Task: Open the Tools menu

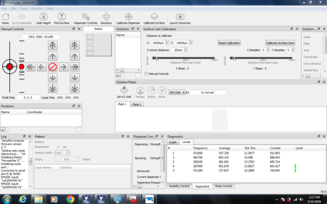Action: (23, 8)
